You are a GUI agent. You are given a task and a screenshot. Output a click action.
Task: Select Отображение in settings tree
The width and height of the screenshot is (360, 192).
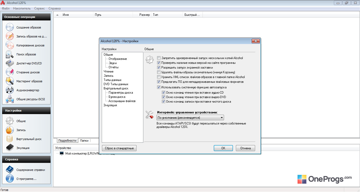pos(118,59)
